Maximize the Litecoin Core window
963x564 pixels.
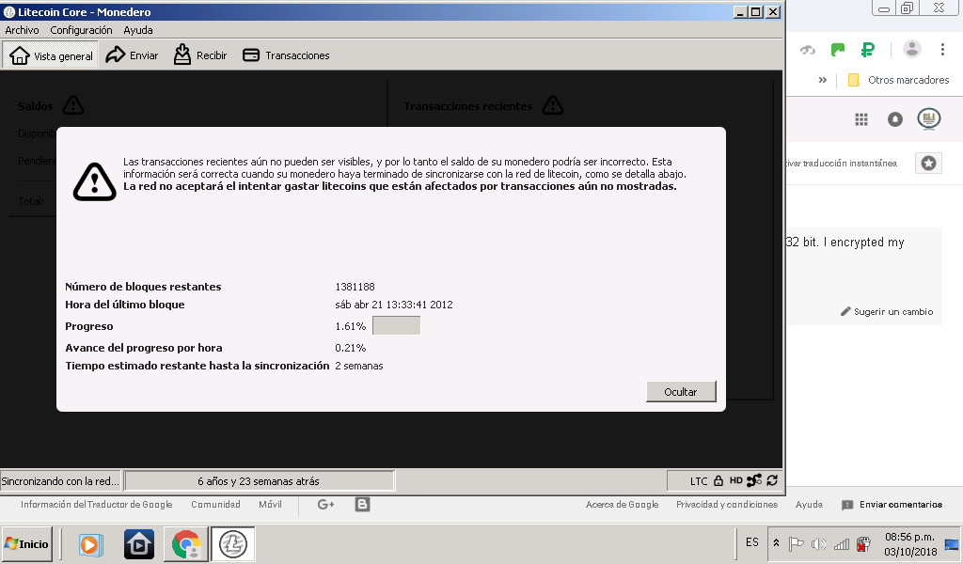[x=756, y=11]
